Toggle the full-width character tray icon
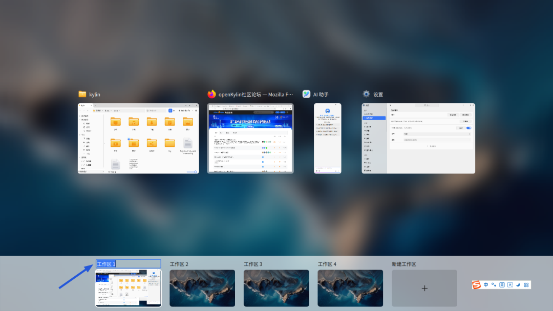 pos(502,285)
